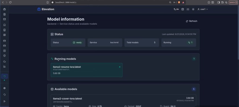Click the circular arrow icon below the gear
This screenshot has width=239, height=107.
tap(4, 95)
